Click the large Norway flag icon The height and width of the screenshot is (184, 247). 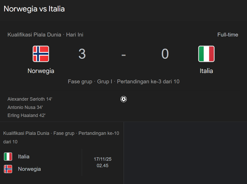pyautogui.click(x=41, y=54)
